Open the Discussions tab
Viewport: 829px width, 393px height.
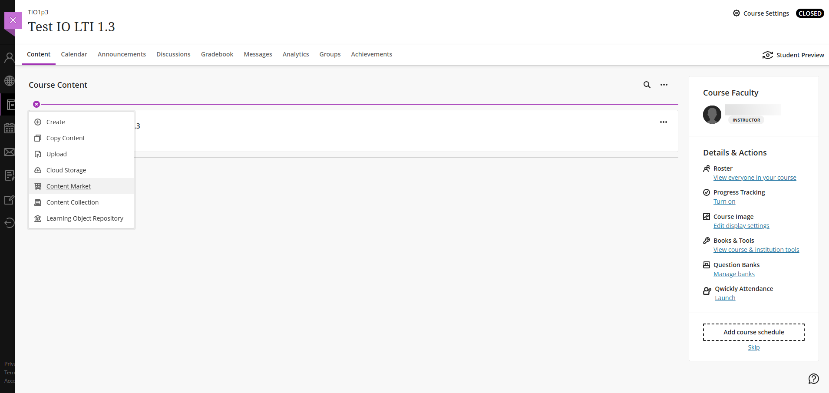click(173, 54)
